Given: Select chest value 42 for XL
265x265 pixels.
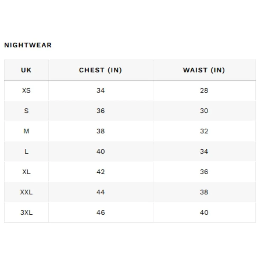Looking at the screenshot, I should tap(101, 172).
